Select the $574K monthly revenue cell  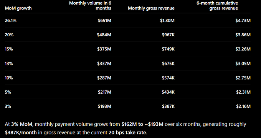[168, 78]
